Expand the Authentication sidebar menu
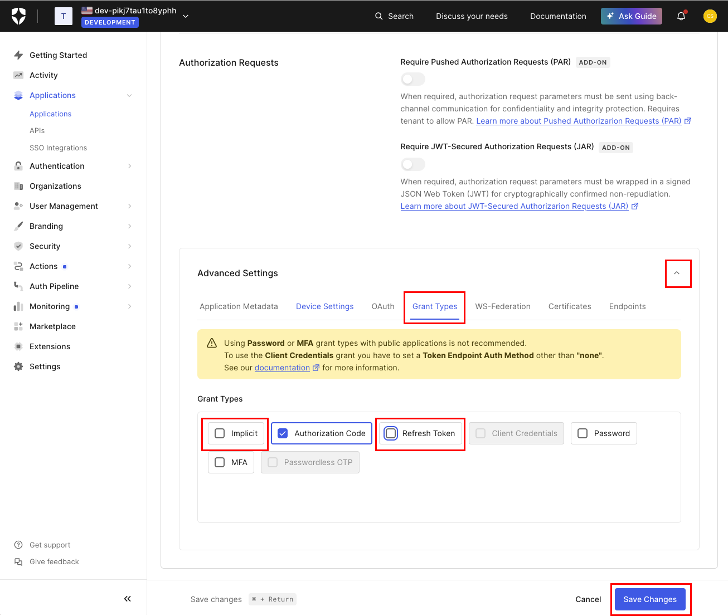The height and width of the screenshot is (616, 728). tap(129, 166)
